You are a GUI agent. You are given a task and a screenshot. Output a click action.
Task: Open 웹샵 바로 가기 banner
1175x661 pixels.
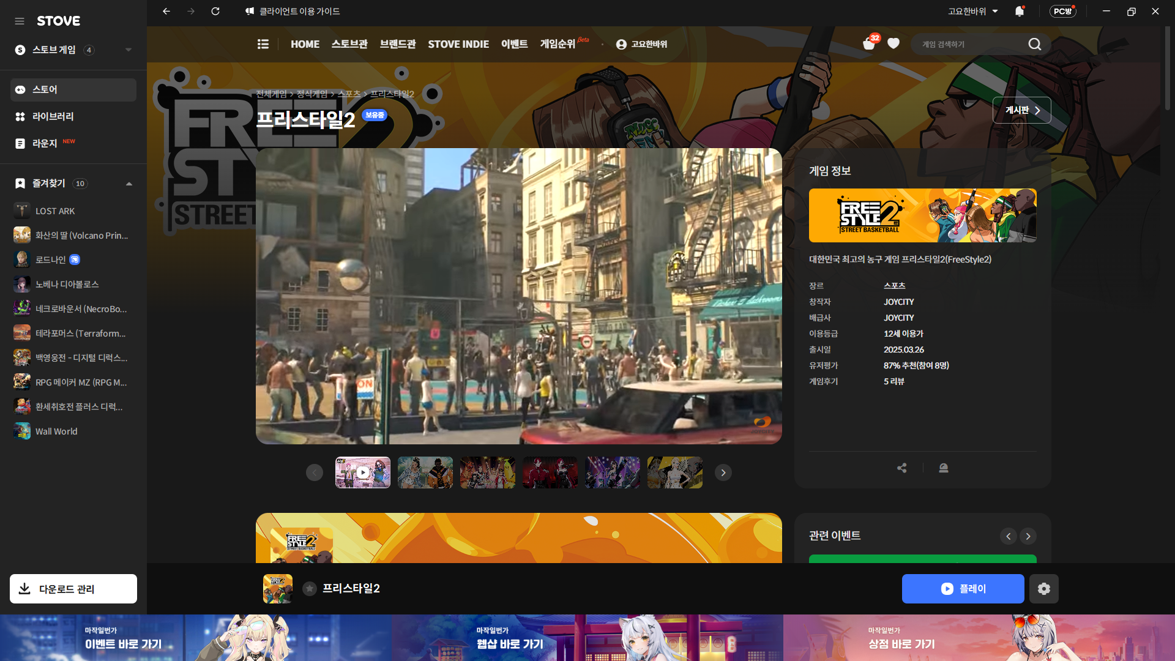point(587,638)
